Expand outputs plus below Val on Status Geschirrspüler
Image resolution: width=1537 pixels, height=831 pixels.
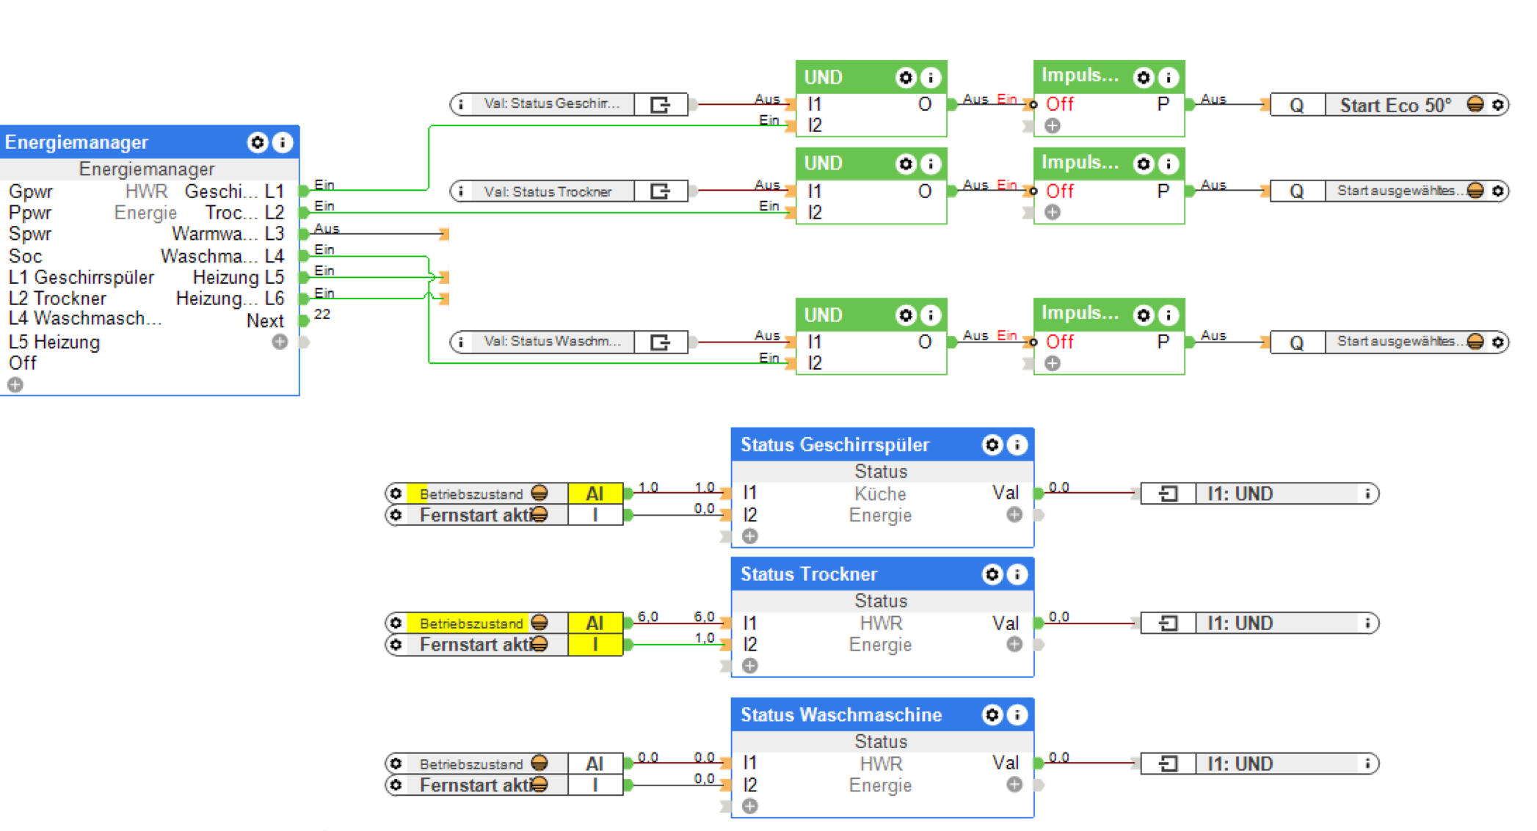click(1014, 515)
